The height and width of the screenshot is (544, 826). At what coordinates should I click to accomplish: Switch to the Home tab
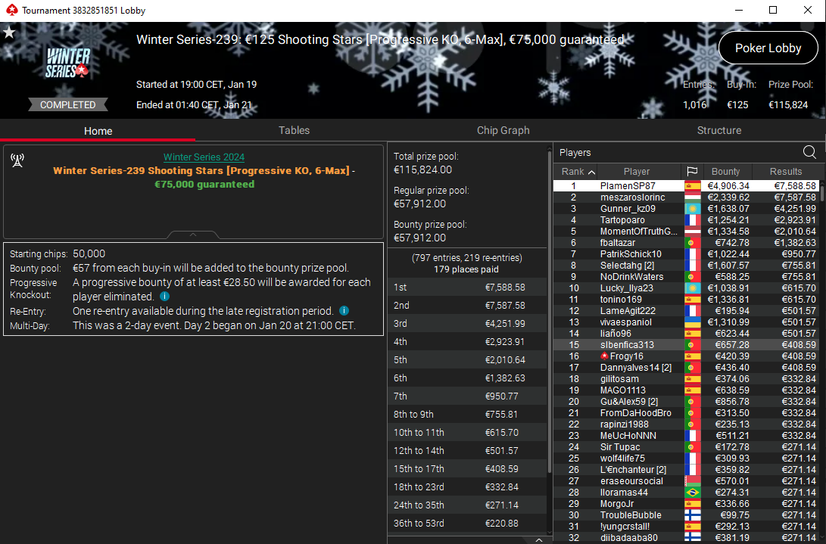pos(98,131)
